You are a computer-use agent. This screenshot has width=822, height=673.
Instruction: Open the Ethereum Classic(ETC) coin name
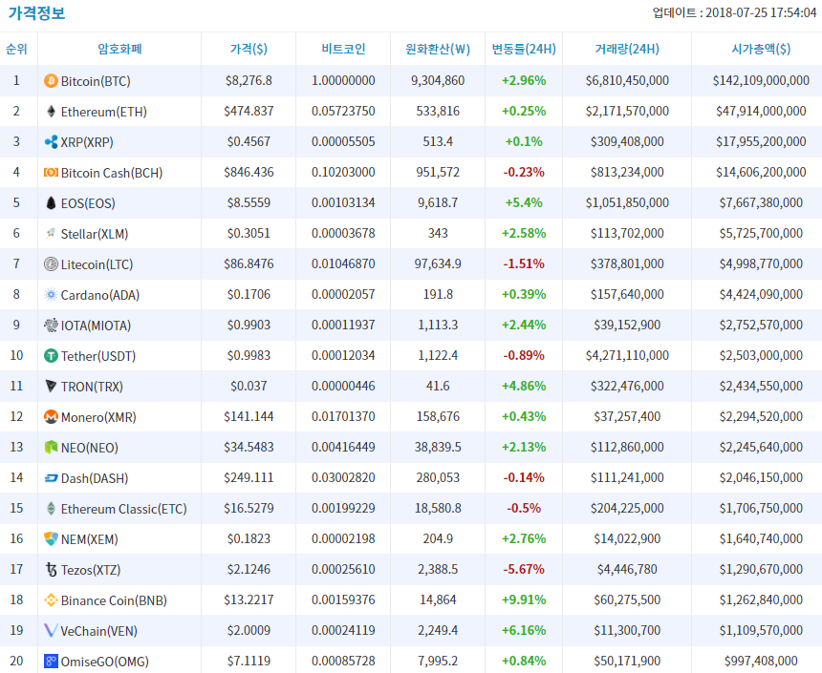[123, 509]
